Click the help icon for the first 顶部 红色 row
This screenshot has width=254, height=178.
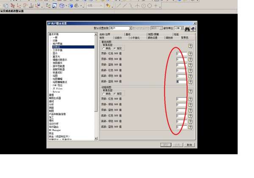[190, 54]
